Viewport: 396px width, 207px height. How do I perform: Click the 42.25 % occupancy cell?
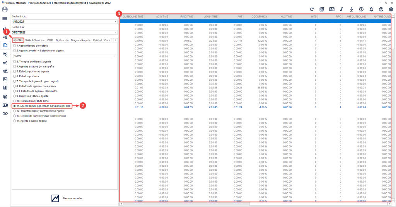click(x=262, y=41)
